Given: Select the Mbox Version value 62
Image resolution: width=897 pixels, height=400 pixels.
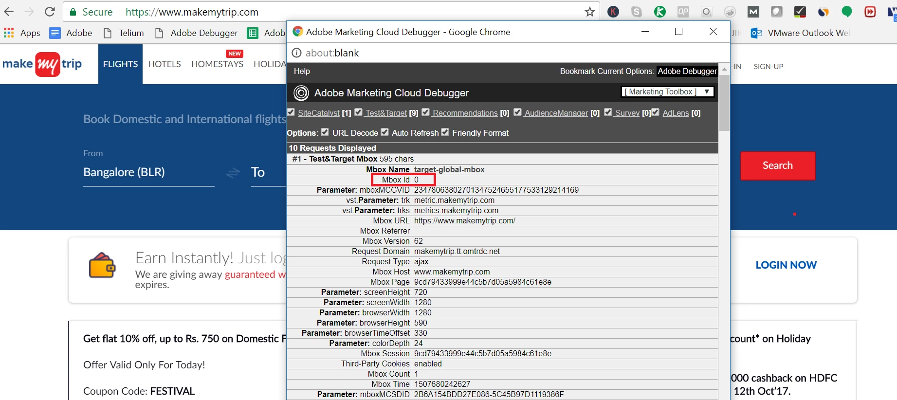Looking at the screenshot, I should [x=419, y=241].
